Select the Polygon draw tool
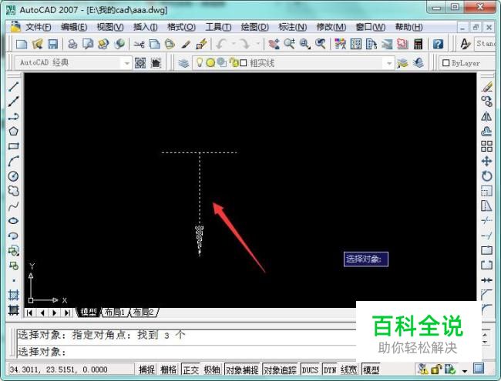Screen dimensions: 501x381 13,131
